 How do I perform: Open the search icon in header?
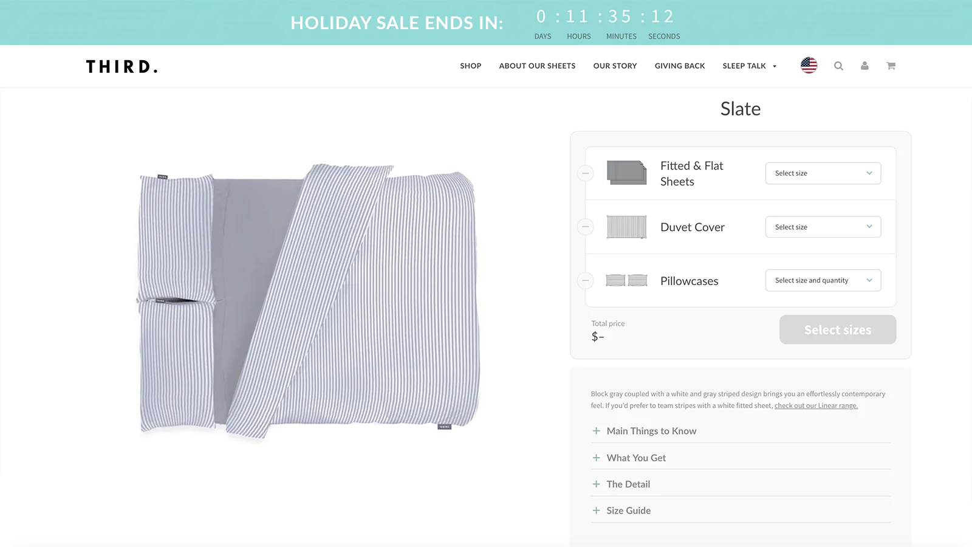click(838, 66)
